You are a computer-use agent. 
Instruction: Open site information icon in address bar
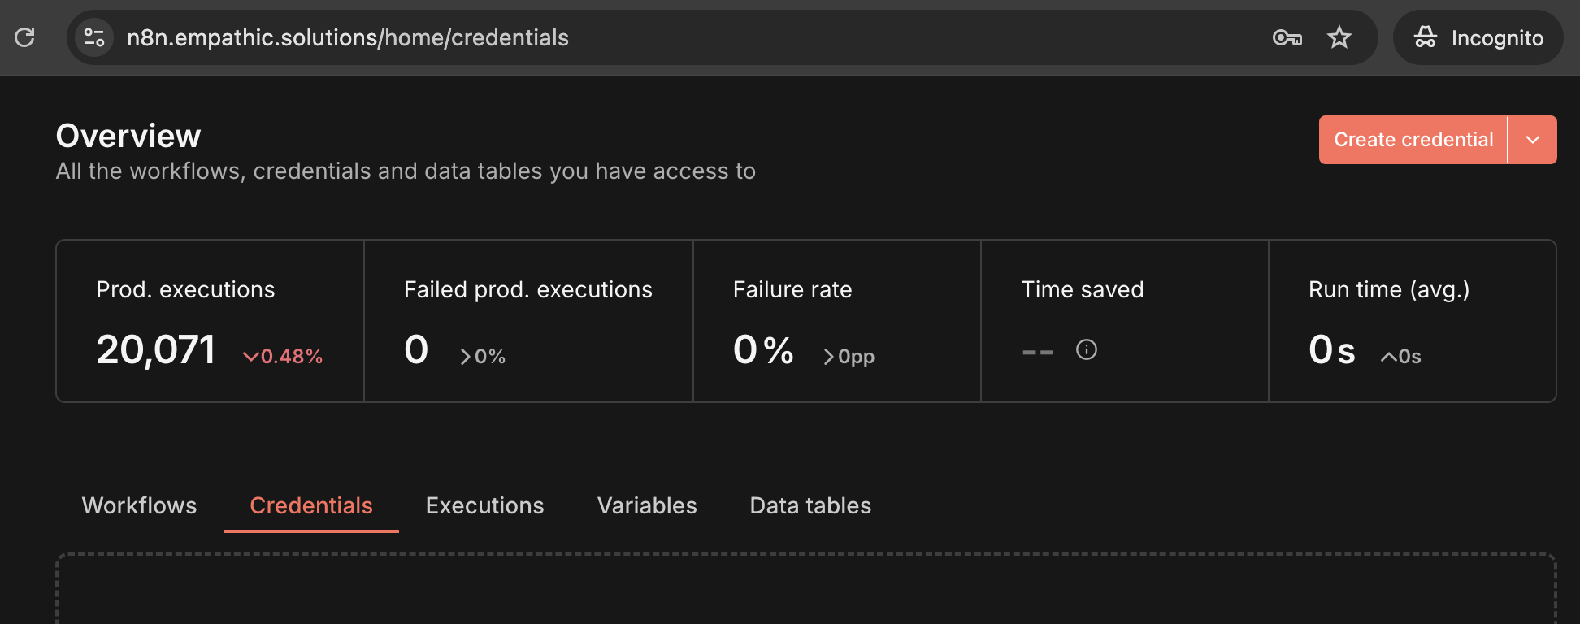point(93,37)
